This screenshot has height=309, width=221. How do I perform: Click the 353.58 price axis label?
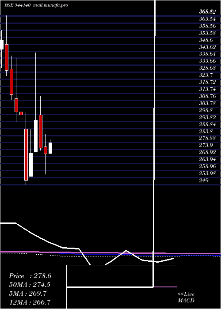tap(207, 33)
